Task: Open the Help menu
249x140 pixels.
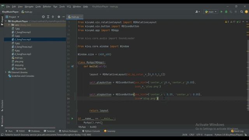Action: pos(86,7)
